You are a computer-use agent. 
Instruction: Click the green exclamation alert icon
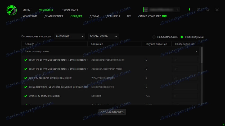click(x=189, y=10)
